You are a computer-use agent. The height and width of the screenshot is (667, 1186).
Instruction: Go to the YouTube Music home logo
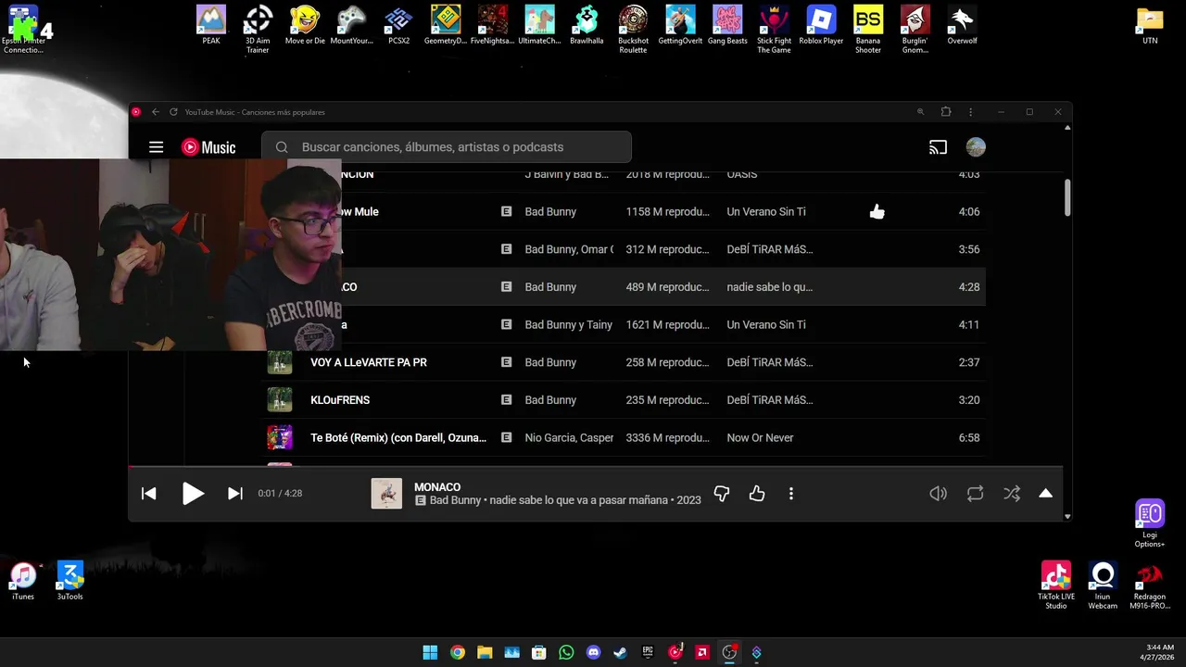(208, 147)
